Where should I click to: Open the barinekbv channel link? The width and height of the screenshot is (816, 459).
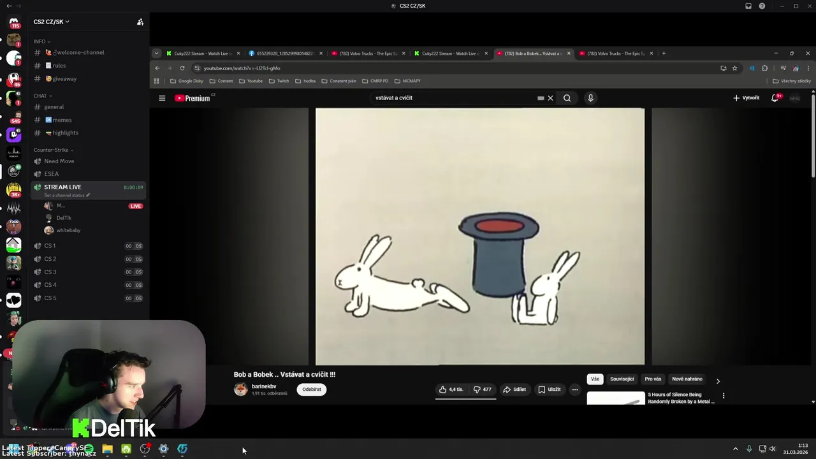[x=264, y=386]
